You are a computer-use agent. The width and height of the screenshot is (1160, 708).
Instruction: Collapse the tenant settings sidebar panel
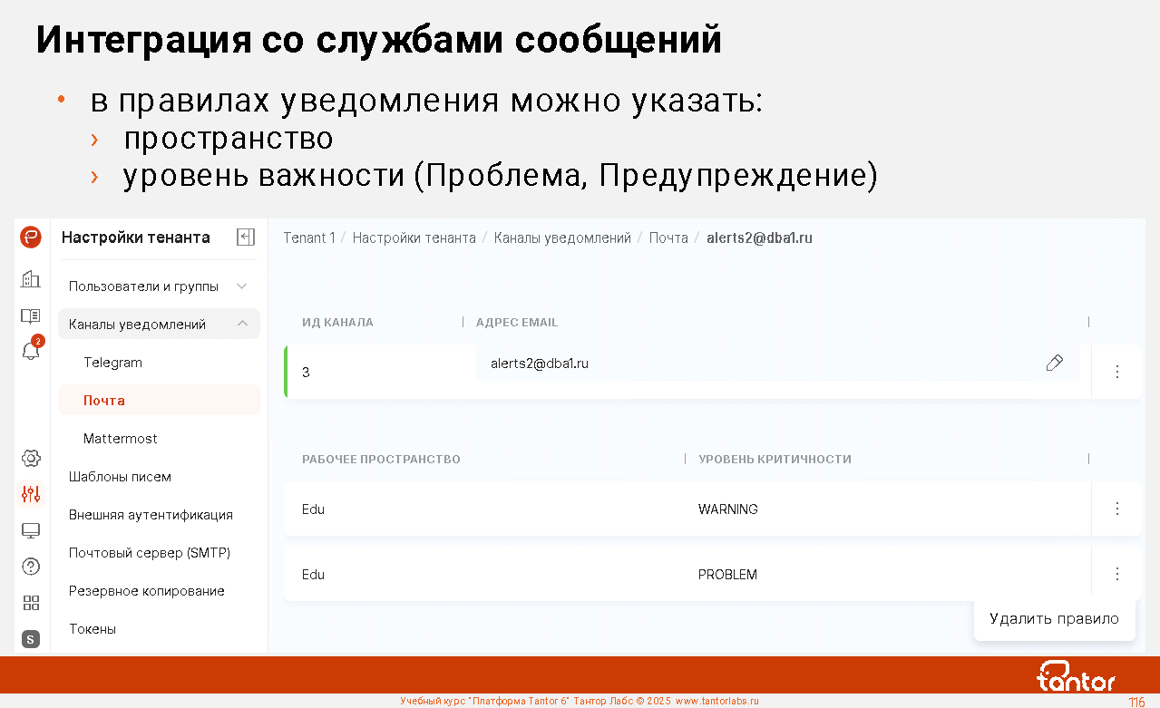tap(245, 238)
